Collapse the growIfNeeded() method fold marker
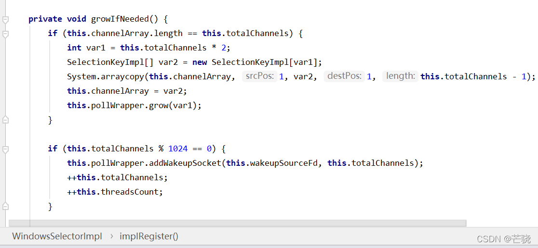Screen dimensions: 538x248 tap(5, 20)
